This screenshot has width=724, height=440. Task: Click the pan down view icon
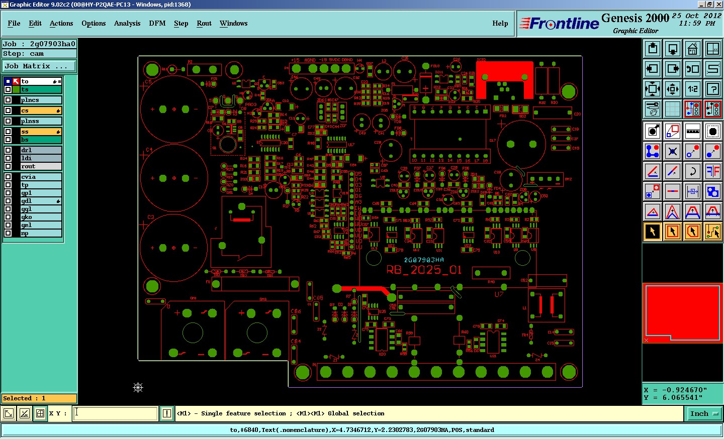coord(673,49)
